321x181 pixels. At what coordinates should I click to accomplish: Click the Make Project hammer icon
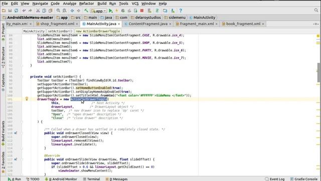(86, 11)
